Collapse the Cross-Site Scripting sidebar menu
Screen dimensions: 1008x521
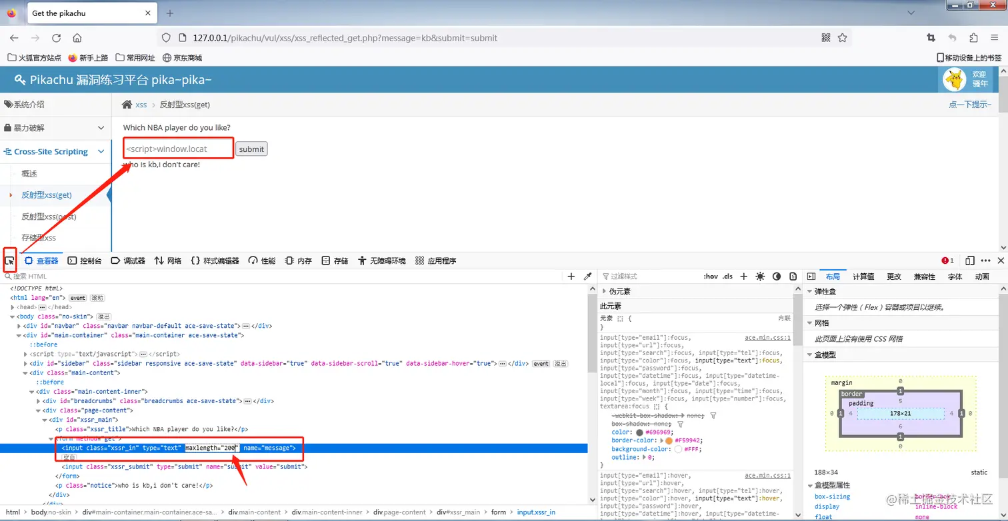click(x=55, y=152)
